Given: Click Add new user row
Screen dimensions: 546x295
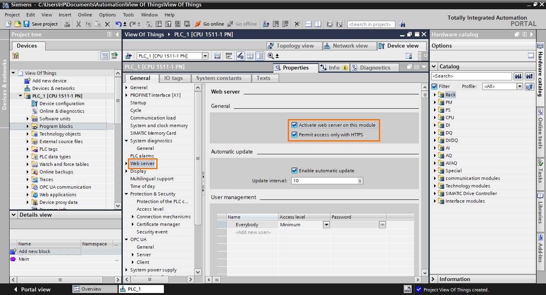Looking at the screenshot, I should click(253, 232).
